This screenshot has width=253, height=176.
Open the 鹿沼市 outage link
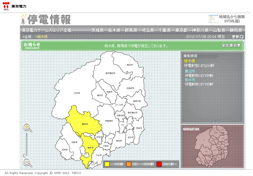[x=190, y=71]
